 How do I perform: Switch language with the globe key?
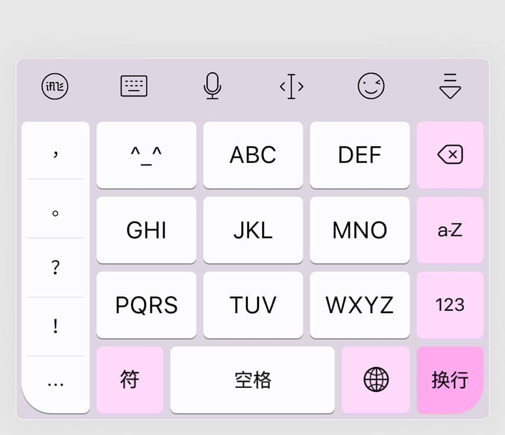pyautogui.click(x=376, y=379)
